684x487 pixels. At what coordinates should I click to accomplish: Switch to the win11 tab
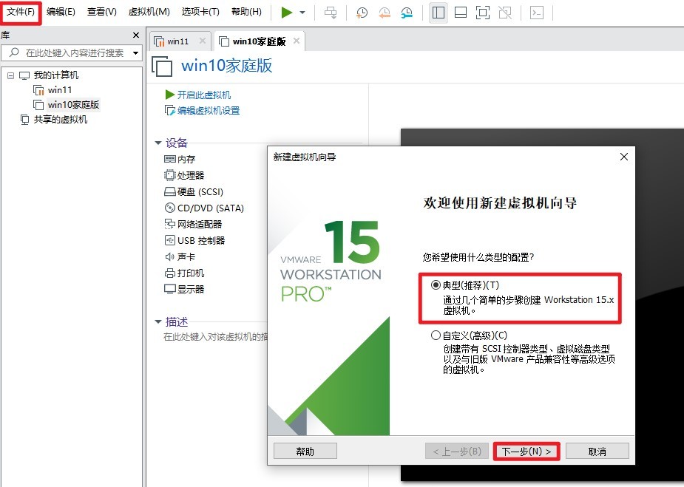point(178,41)
